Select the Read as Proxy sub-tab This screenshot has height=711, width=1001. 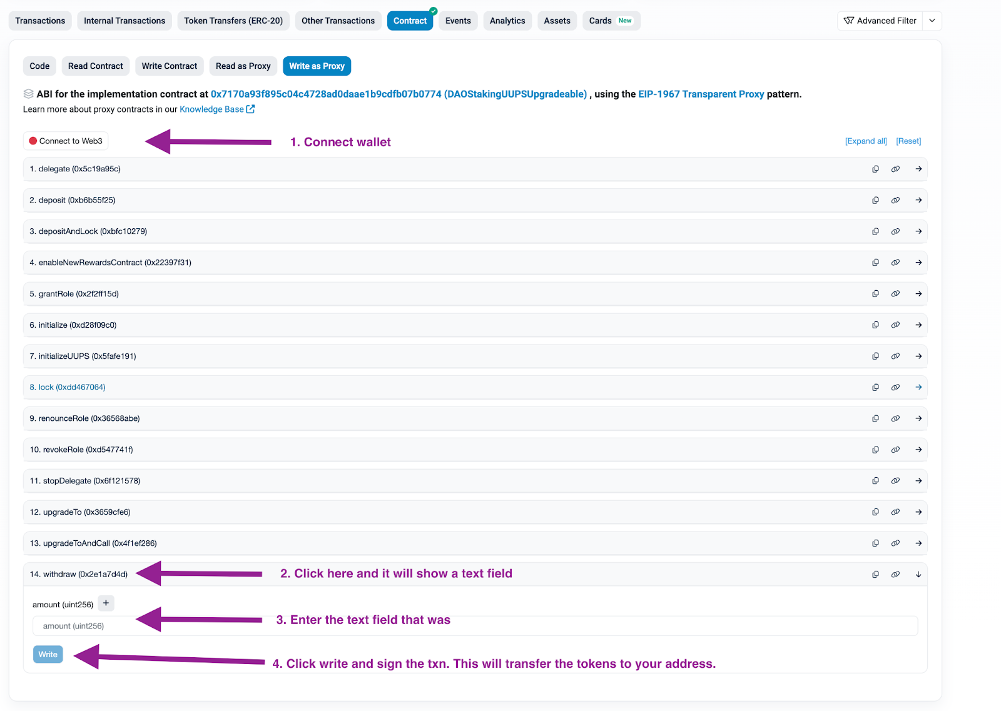[243, 66]
